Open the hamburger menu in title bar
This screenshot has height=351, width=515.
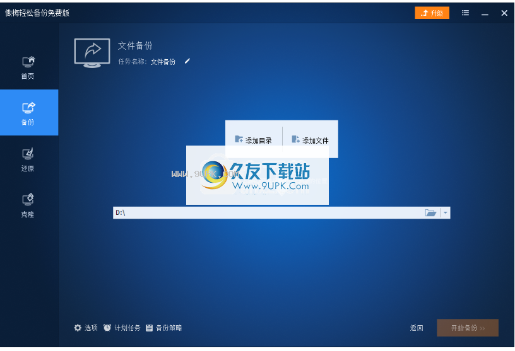pos(465,13)
